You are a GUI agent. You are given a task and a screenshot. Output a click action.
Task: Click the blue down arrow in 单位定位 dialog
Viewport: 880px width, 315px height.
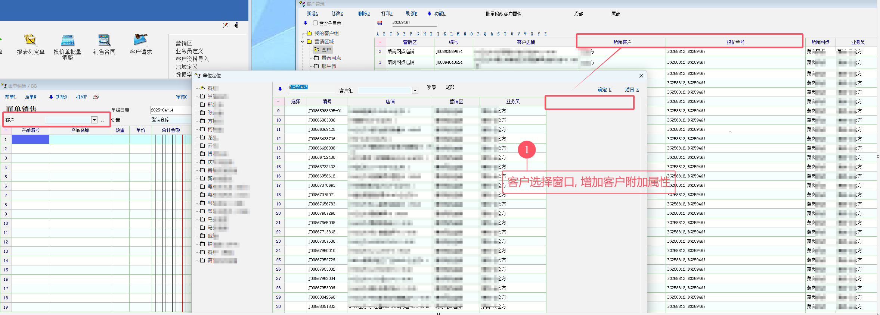[280, 89]
